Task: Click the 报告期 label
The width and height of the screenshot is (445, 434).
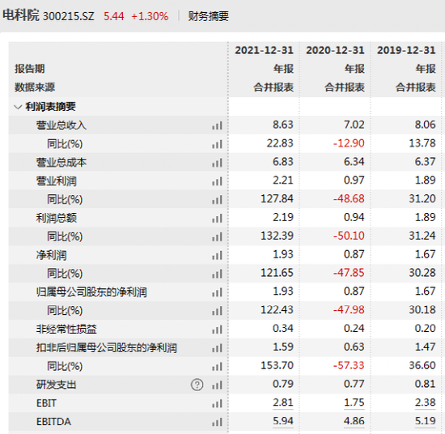Action: click(29, 69)
